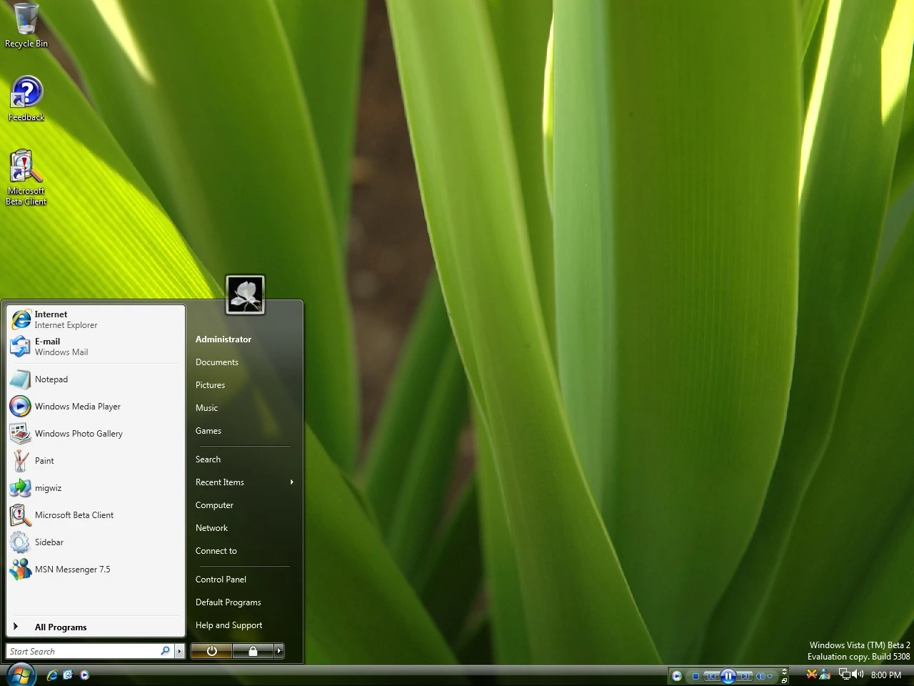Open Windows Photo Gallery
914x686 pixels.
point(96,434)
